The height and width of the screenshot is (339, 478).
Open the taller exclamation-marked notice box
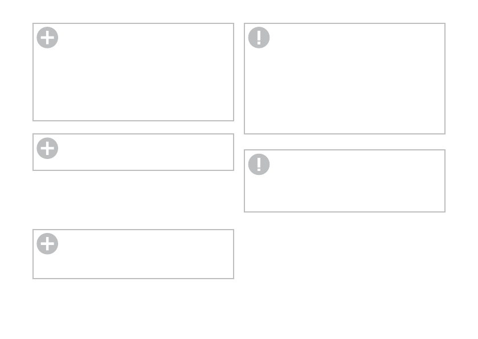[x=259, y=38]
